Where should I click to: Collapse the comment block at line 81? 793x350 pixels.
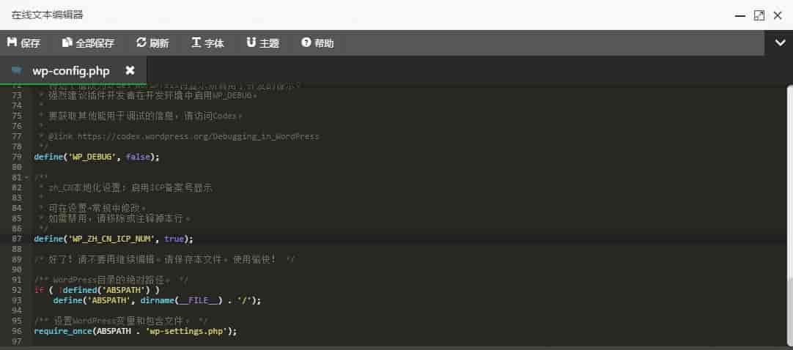point(27,178)
